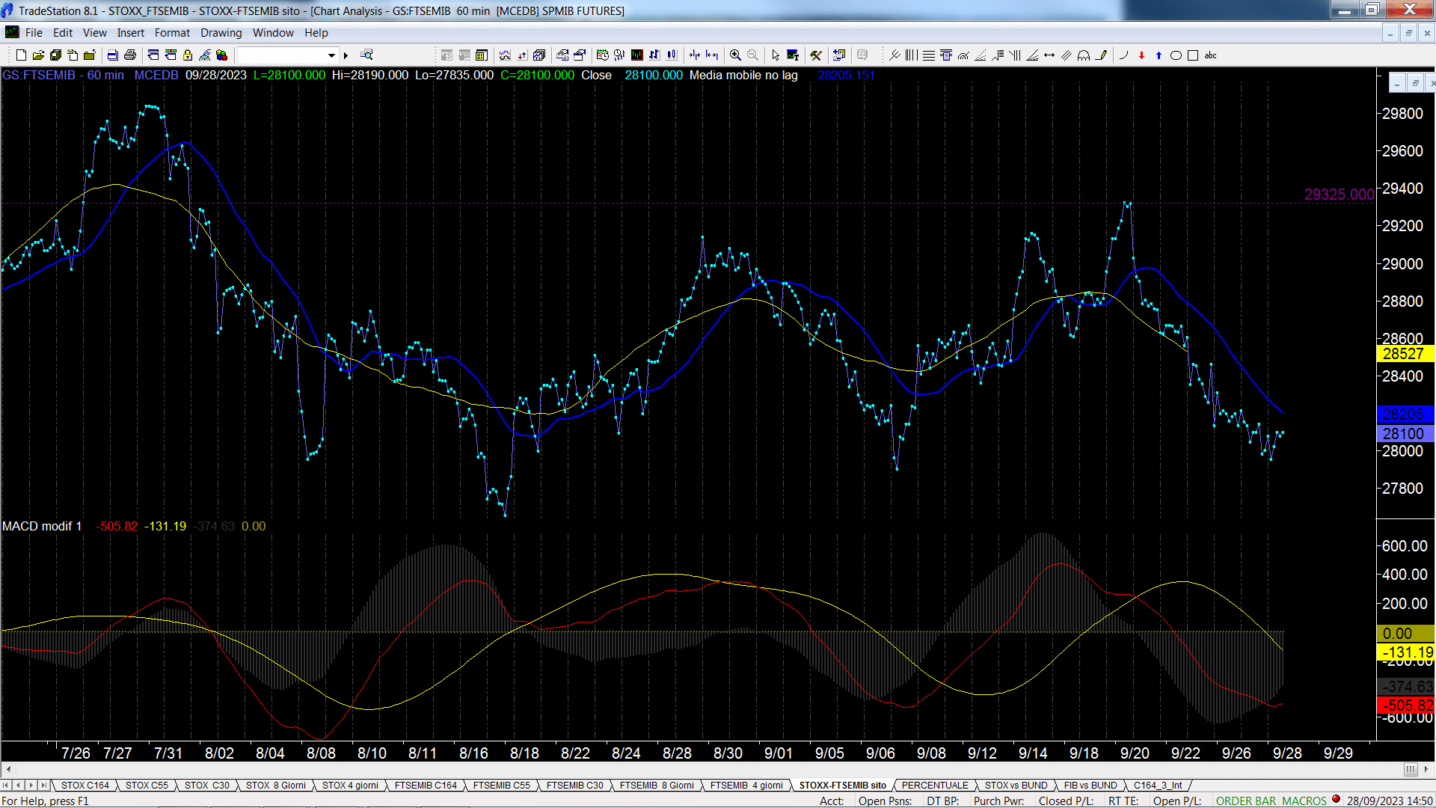Click first-tab scroll arrow in tab bar
The image size is (1436, 808).
coord(6,785)
